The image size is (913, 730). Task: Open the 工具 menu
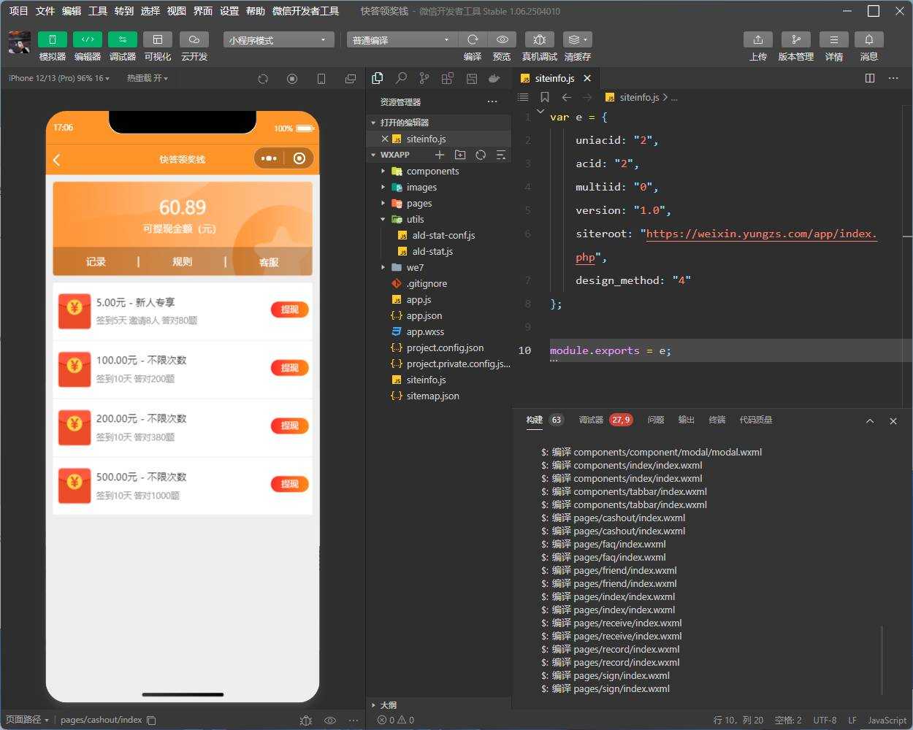tap(98, 10)
